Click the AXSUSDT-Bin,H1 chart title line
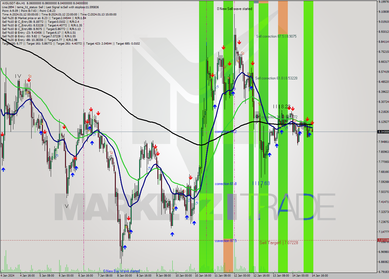Viewport: 389px width, 279px height. pos(45,3)
